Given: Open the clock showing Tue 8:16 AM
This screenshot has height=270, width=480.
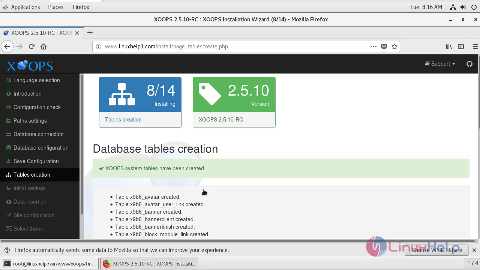Looking at the screenshot, I should 426,7.
